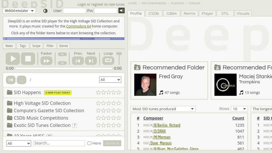Viewport: 272px width, 153px height.
Task: Rate High Voltage SID Collection one star
Action: pos(98,103)
